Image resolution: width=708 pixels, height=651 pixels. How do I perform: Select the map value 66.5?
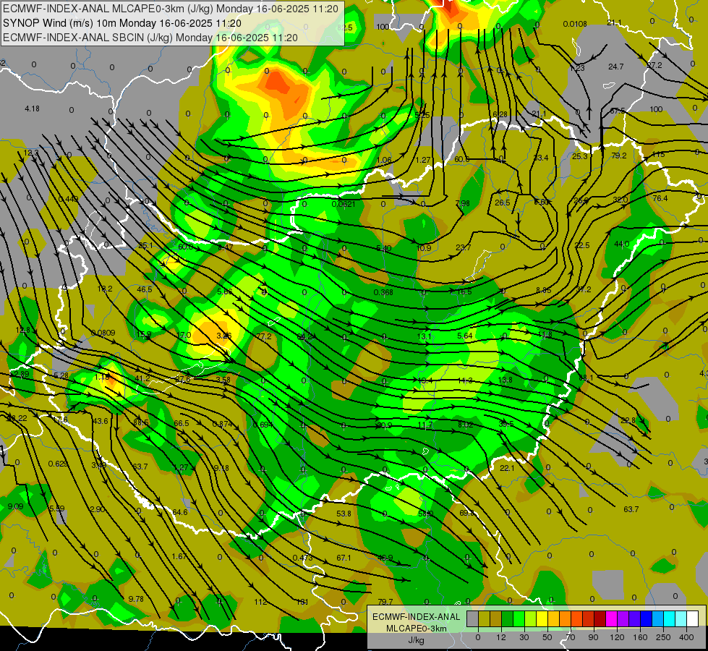pos(181,423)
